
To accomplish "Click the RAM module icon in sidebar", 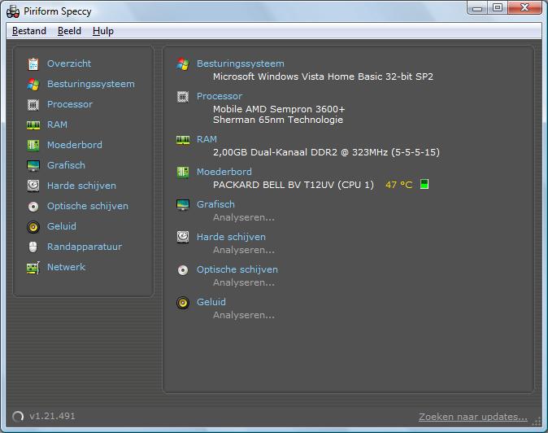I will 33,125.
